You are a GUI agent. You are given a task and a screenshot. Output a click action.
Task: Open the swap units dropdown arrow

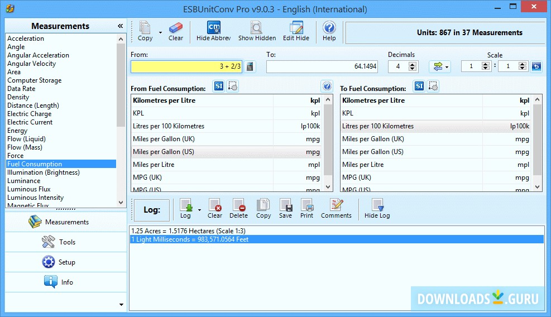tap(447, 67)
